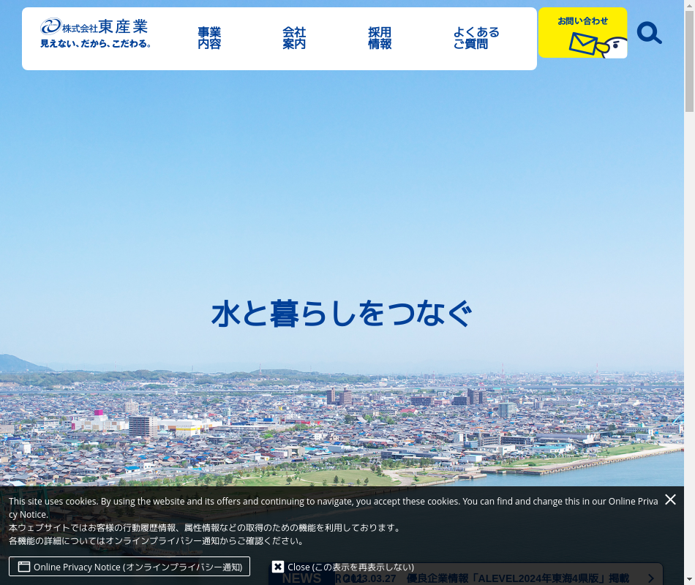Click the 株式会社東産業 company logo
This screenshot has height=585, width=695.
tap(95, 26)
